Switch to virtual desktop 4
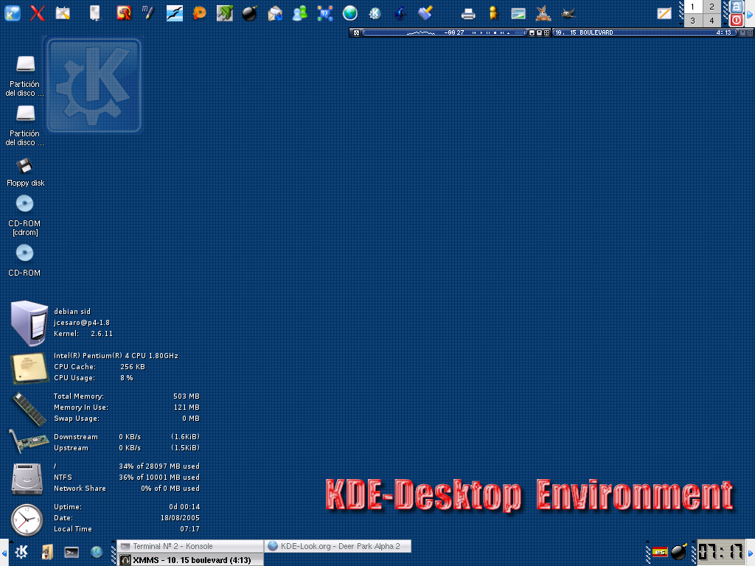This screenshot has width=755, height=566. [711, 20]
